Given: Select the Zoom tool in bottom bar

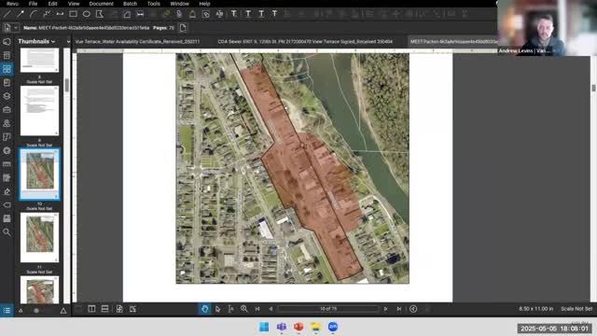Looking at the screenshot, I should coord(244,309).
